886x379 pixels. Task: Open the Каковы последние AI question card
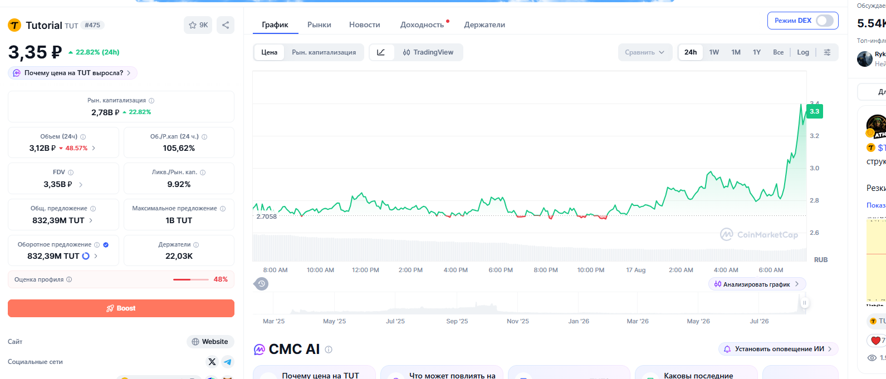click(696, 372)
